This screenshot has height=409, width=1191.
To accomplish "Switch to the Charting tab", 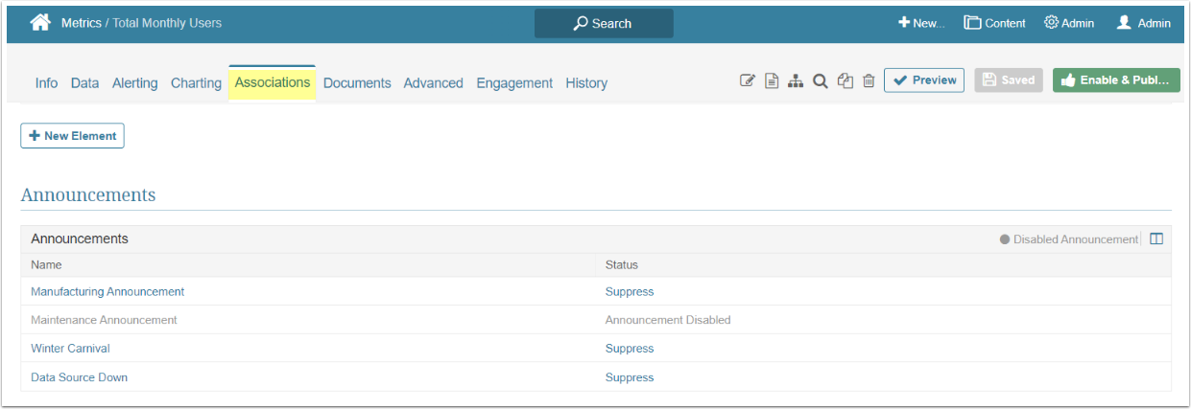I will coord(196,83).
